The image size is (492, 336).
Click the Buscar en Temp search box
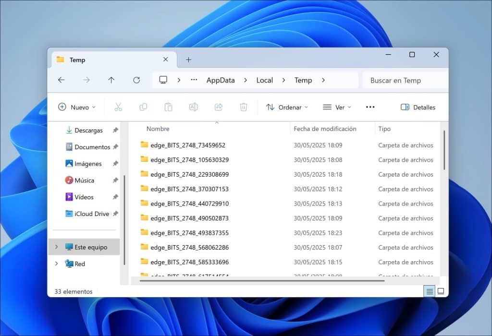(406, 81)
